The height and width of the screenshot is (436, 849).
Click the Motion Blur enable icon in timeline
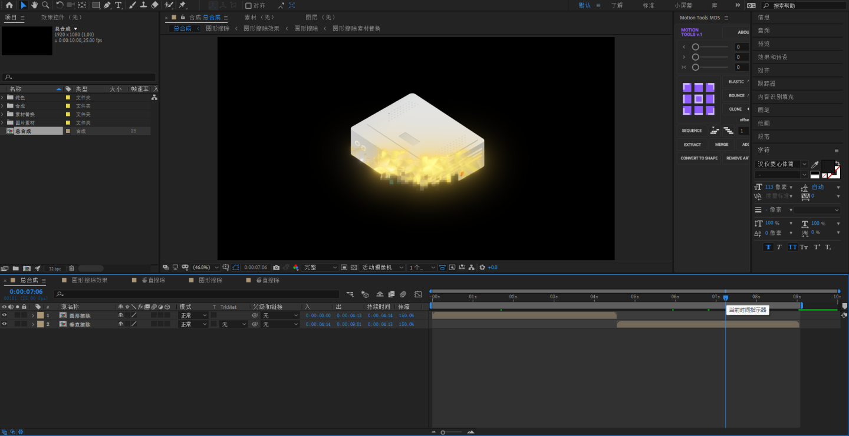point(403,294)
